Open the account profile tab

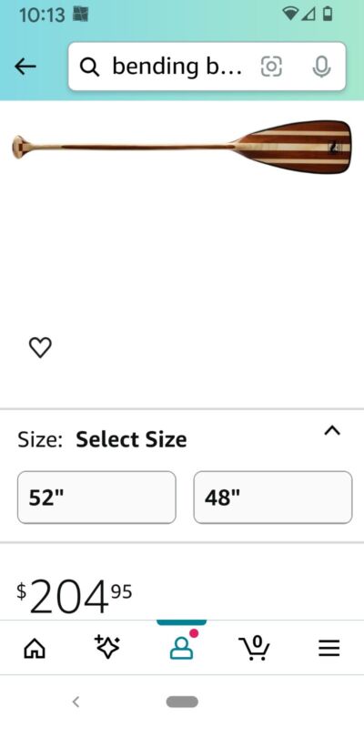(181, 644)
